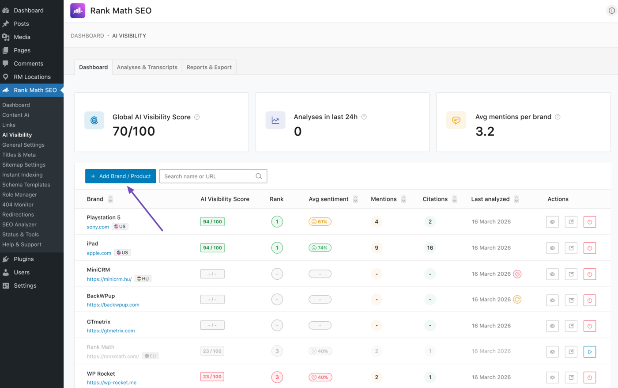Click the info icon at top right
The height and width of the screenshot is (388, 618).
coord(612,11)
